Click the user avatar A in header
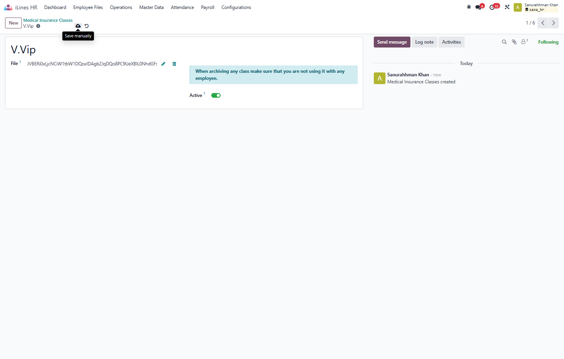Viewport: 564px width, 359px height. [x=518, y=7]
